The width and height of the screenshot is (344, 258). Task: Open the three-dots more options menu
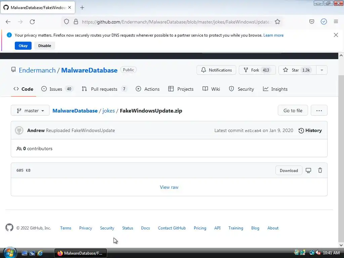pos(319,110)
